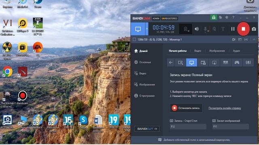Stop recording with the red stop button
This screenshot has width=259, height=145.
[x=243, y=29]
